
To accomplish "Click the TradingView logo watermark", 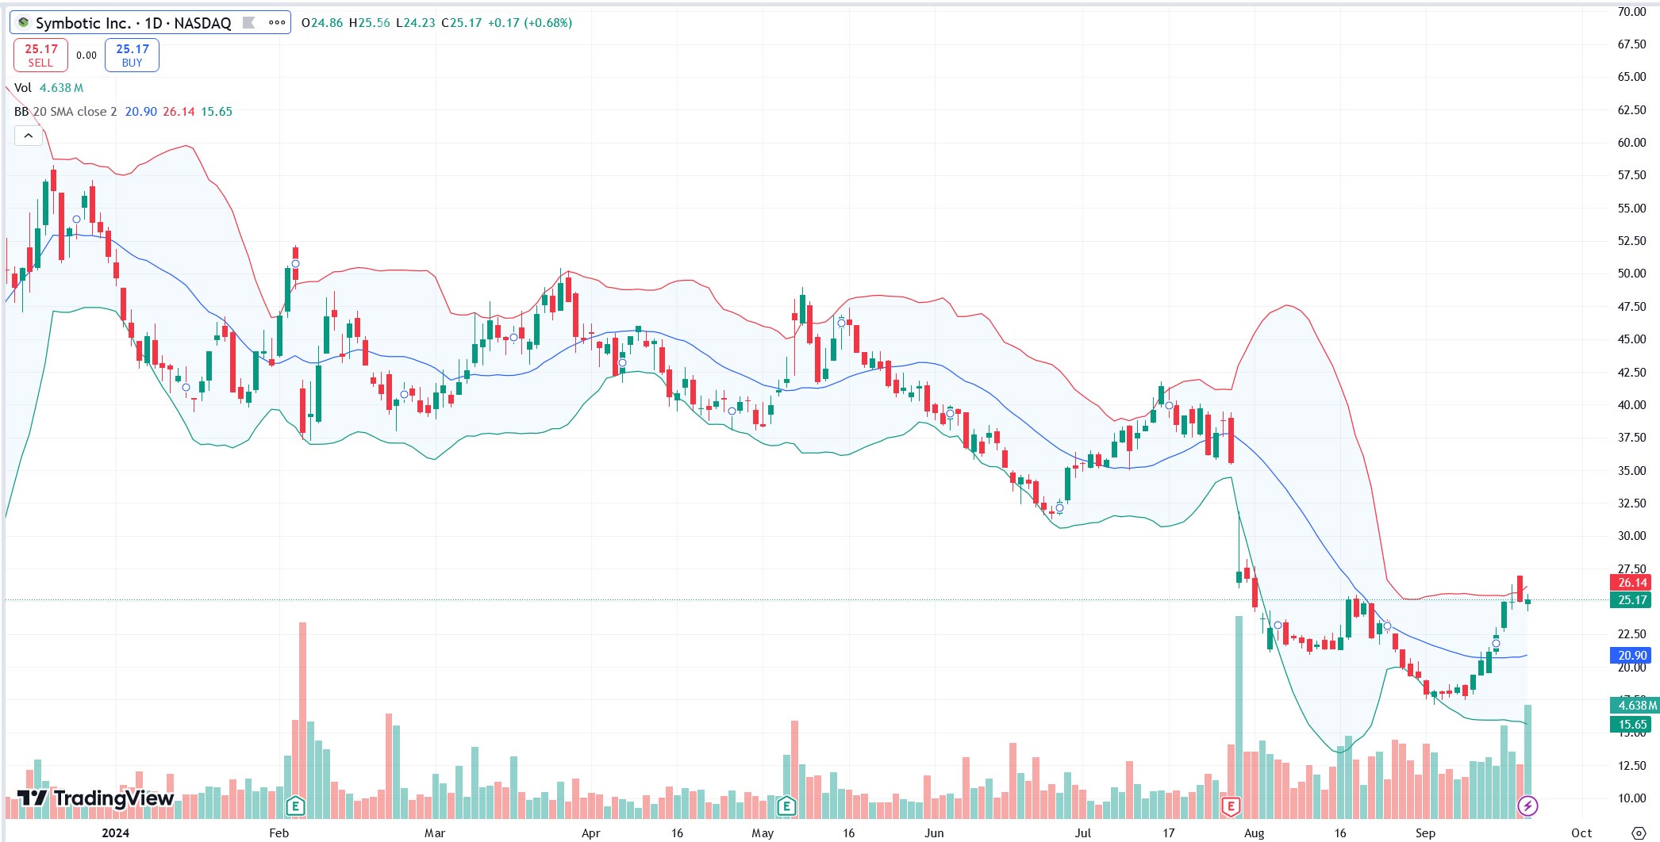I will pos(95,798).
